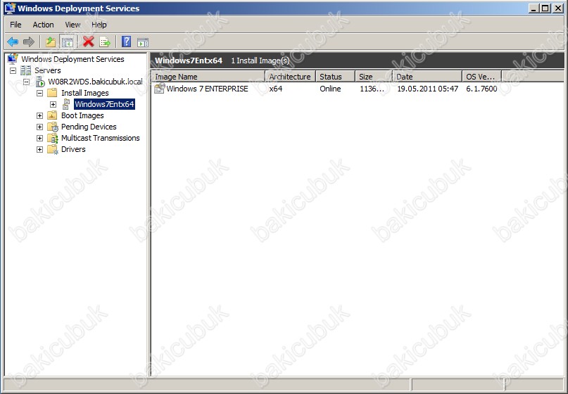
Task: Sort by Image Name column header
Action: 208,77
